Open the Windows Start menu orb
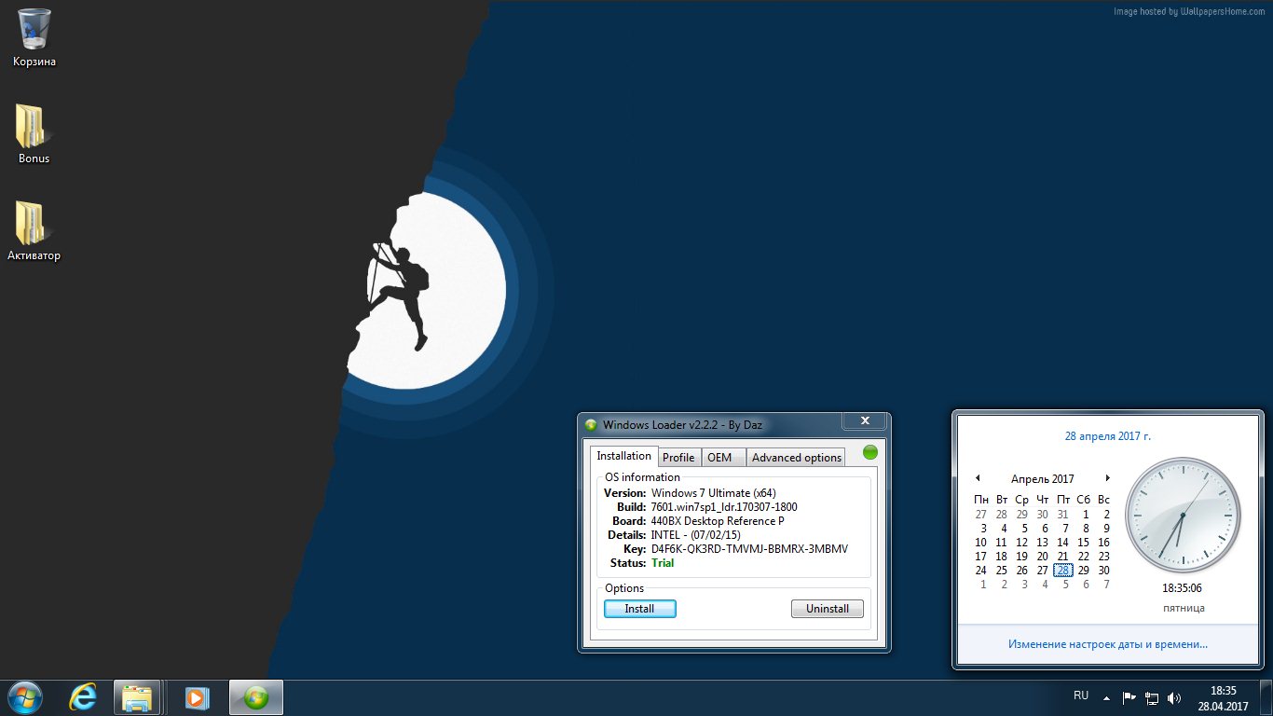1273x716 pixels. (x=23, y=697)
